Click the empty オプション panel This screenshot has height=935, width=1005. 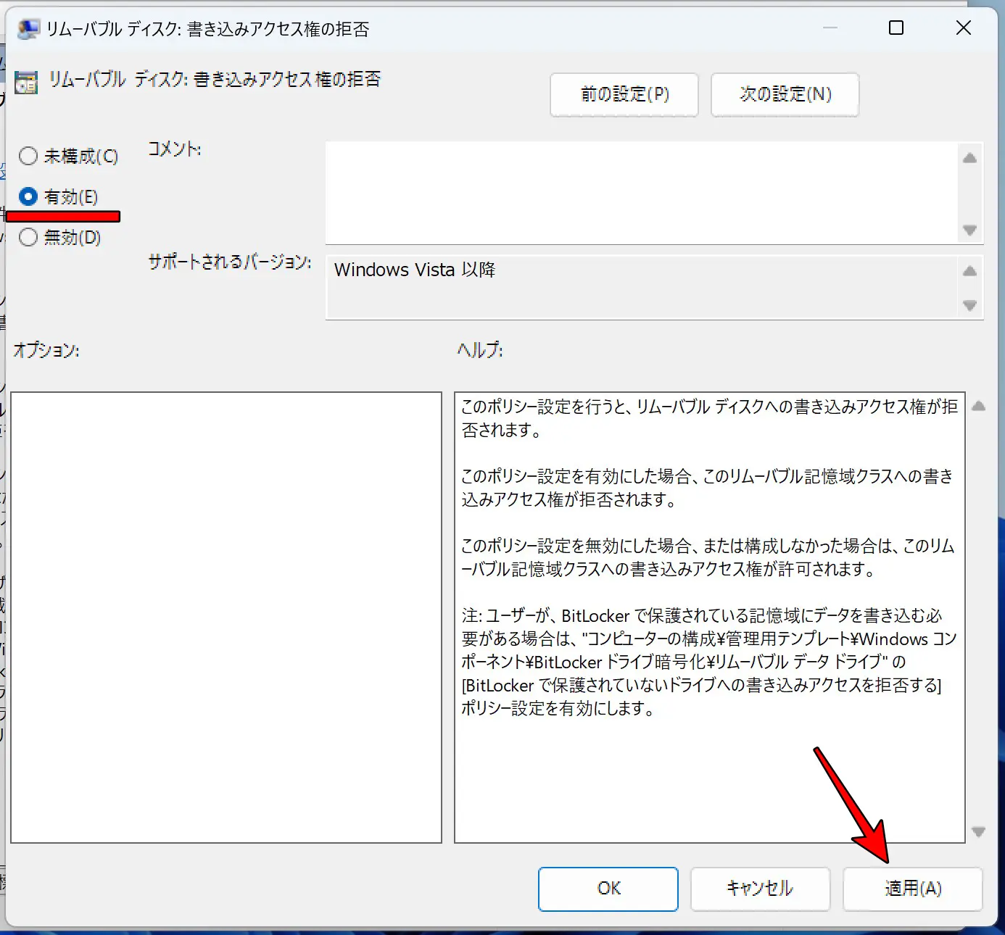226,617
